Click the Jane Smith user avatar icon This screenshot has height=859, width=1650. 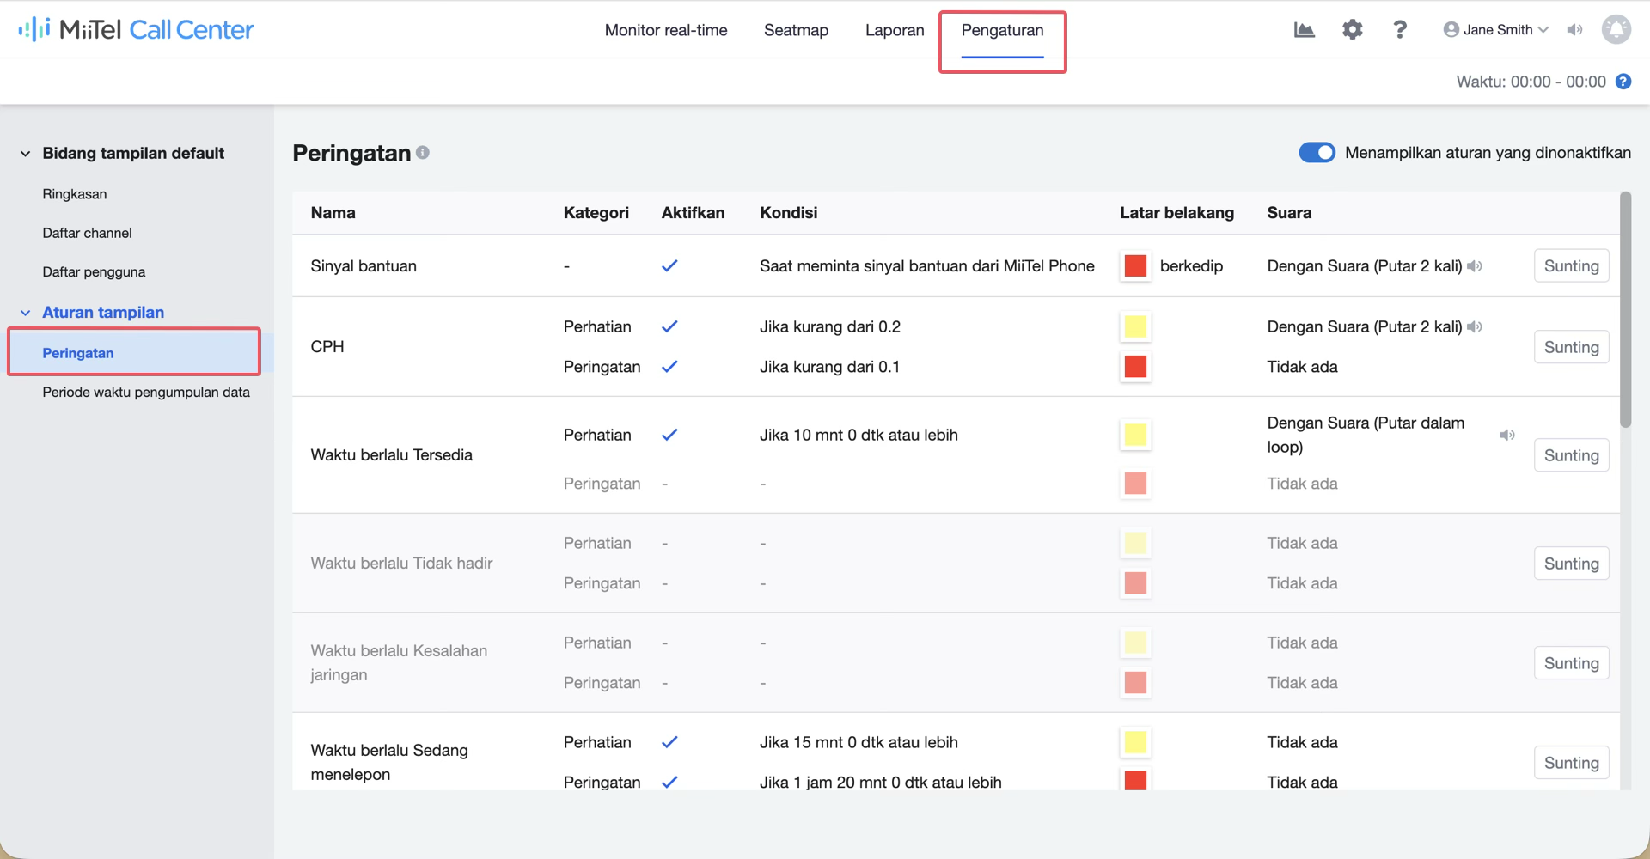[1451, 30]
